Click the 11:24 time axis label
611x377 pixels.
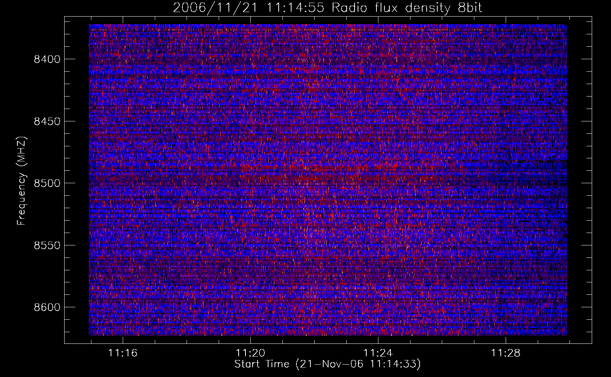[378, 353]
